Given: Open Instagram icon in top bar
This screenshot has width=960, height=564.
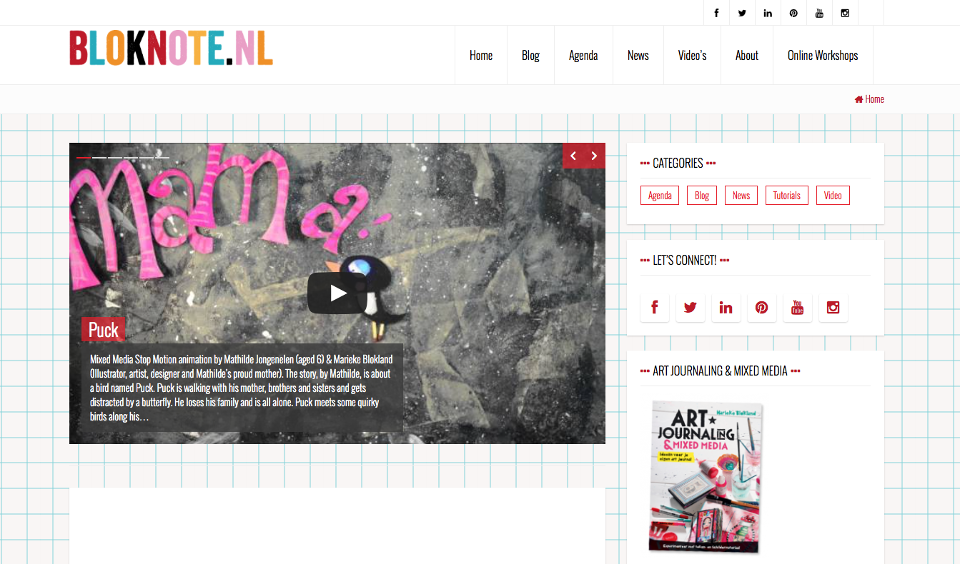Looking at the screenshot, I should [845, 13].
